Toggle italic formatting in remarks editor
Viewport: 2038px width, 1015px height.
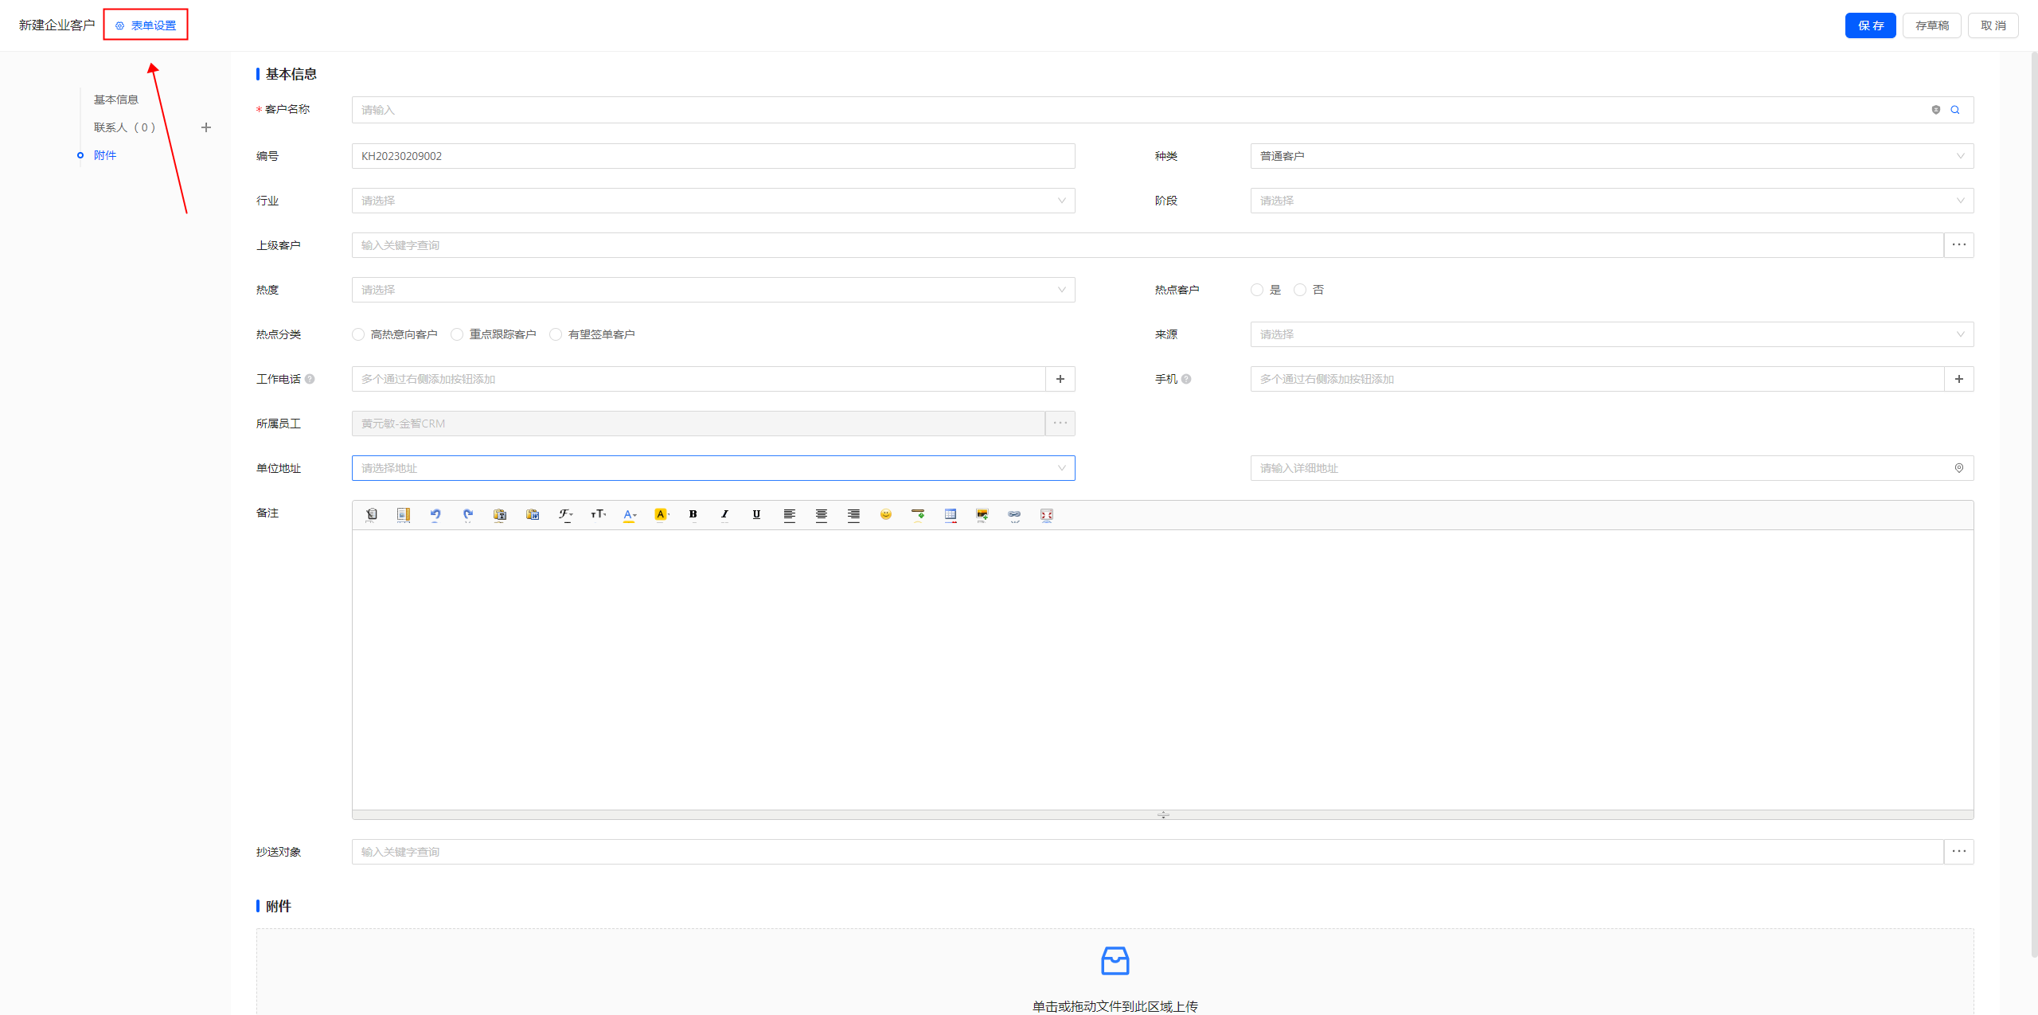724,515
